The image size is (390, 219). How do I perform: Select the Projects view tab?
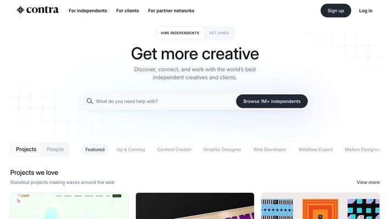point(26,149)
